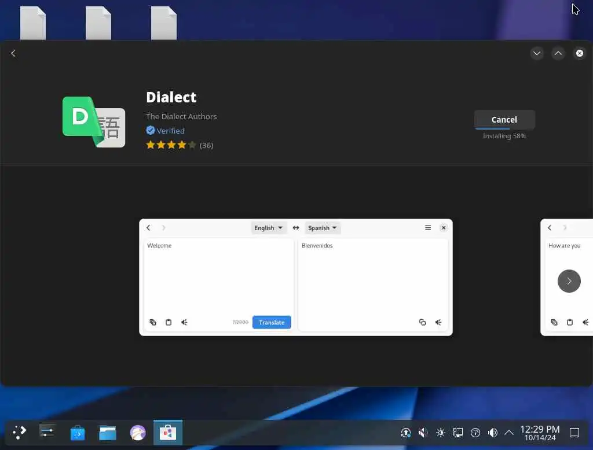Open the English to Spanish screenshot thumbnail
The height and width of the screenshot is (450, 593).
click(296, 277)
